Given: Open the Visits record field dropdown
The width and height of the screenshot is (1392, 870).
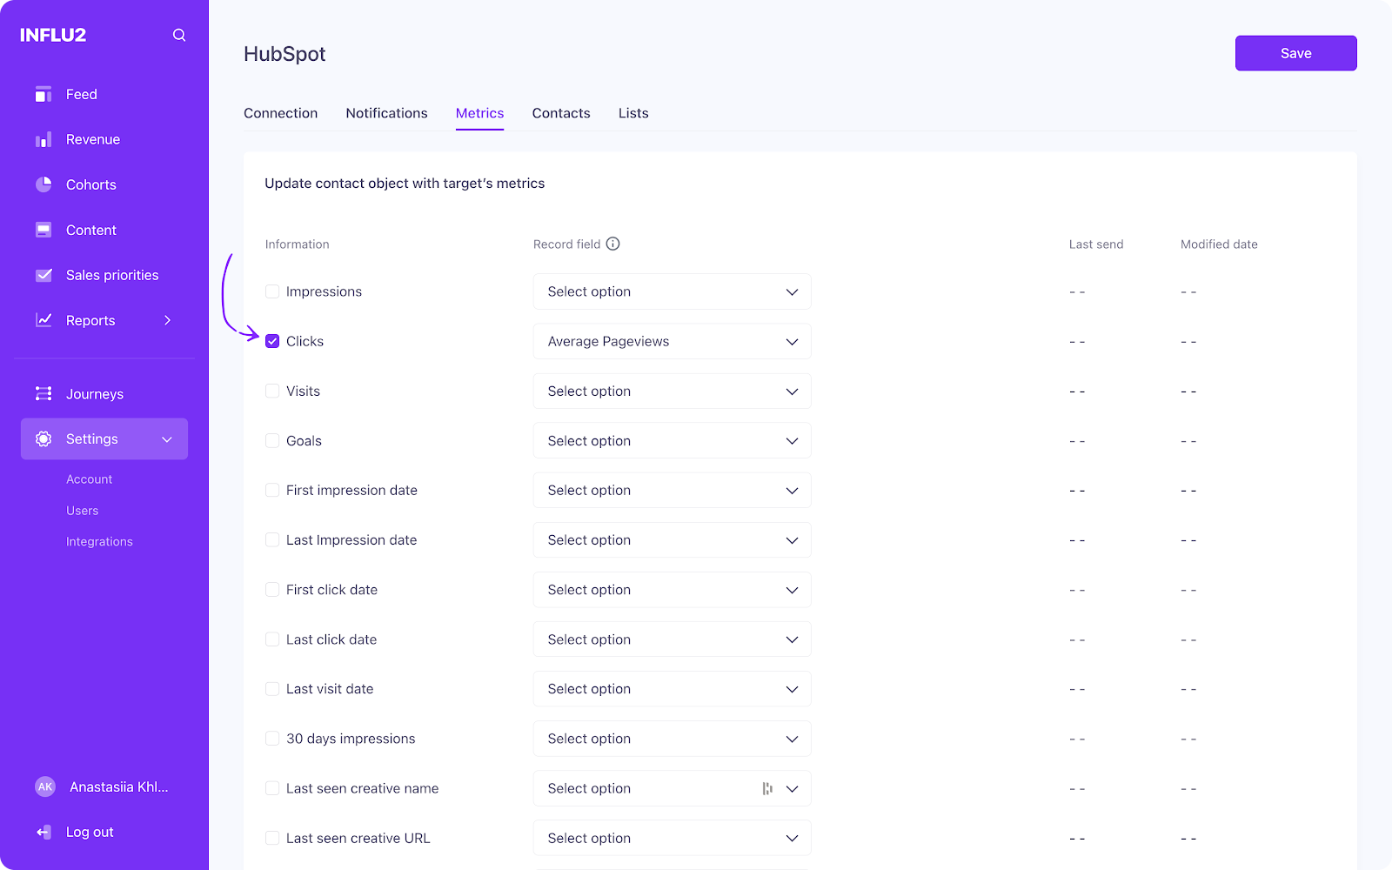Looking at the screenshot, I should pos(673,391).
